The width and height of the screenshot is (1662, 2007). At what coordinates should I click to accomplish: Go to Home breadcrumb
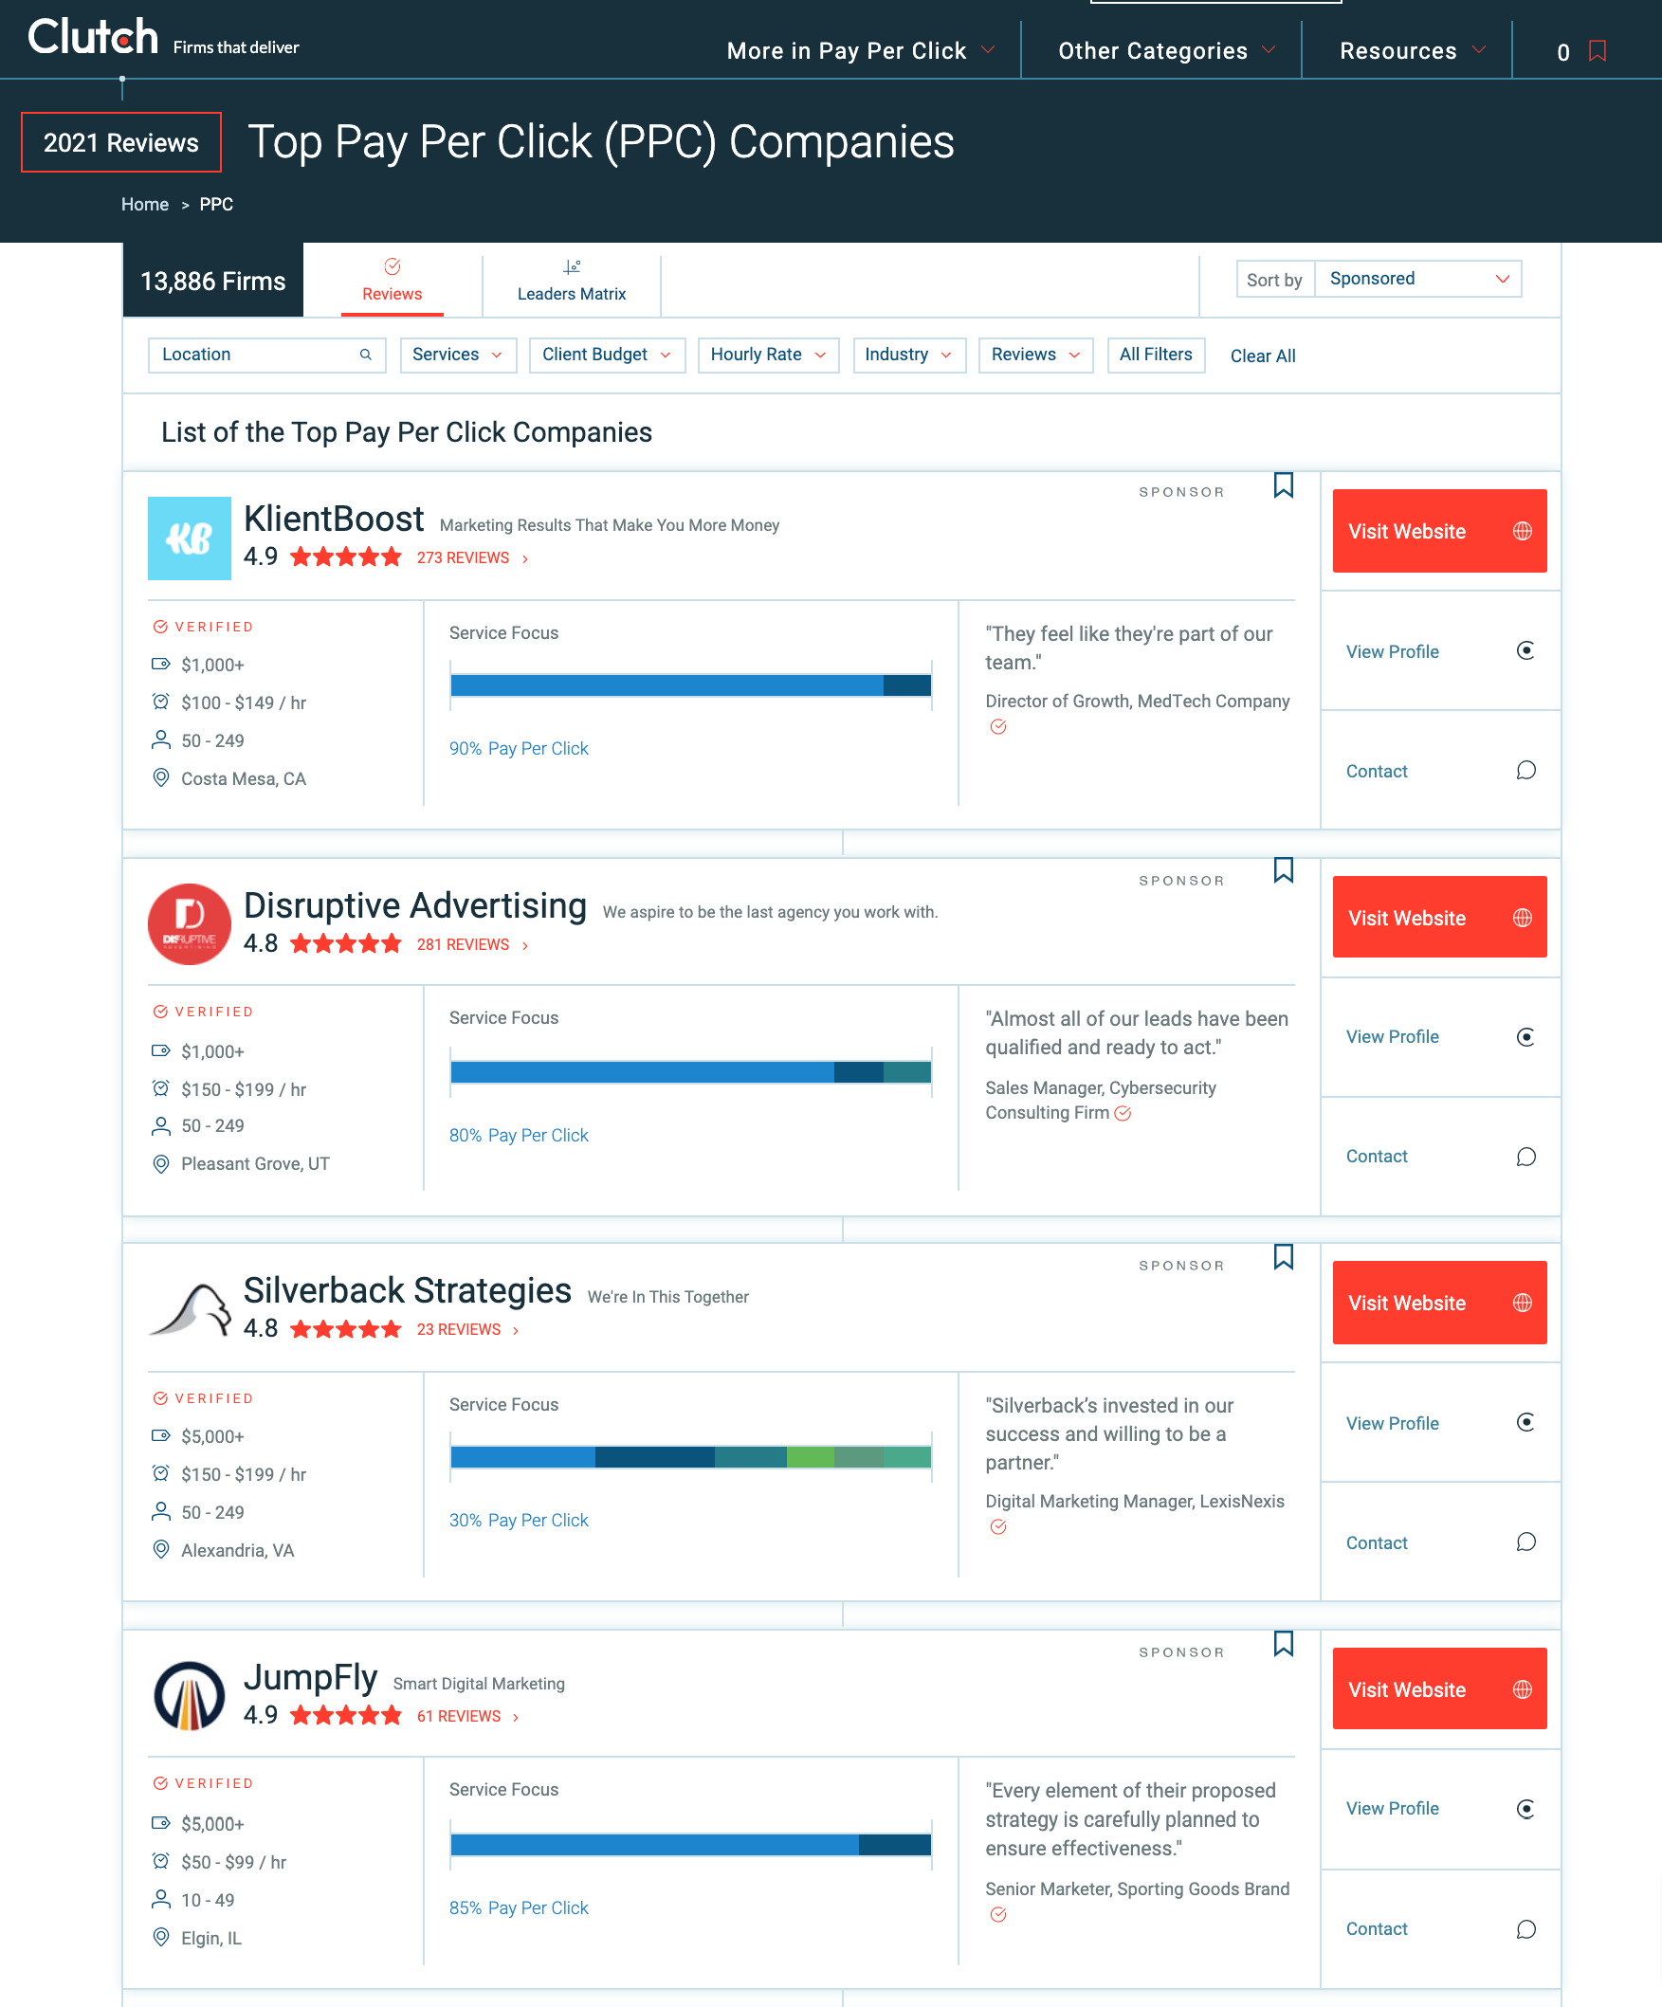[x=144, y=205]
